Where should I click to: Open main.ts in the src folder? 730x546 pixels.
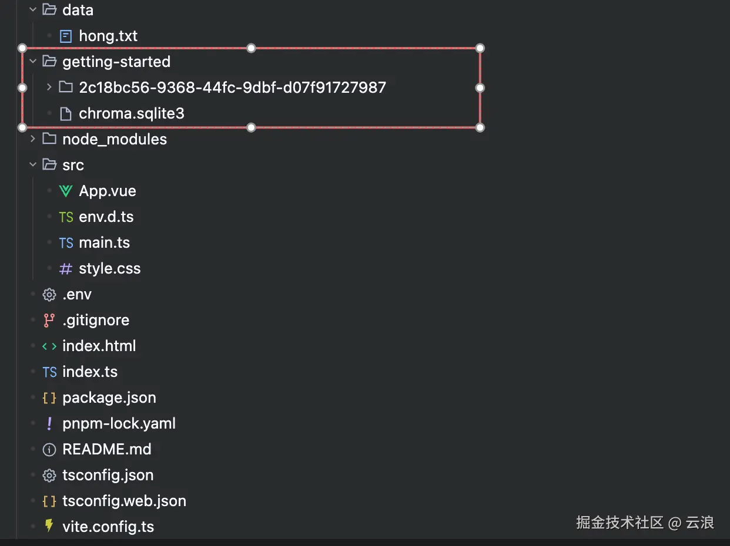pos(104,243)
